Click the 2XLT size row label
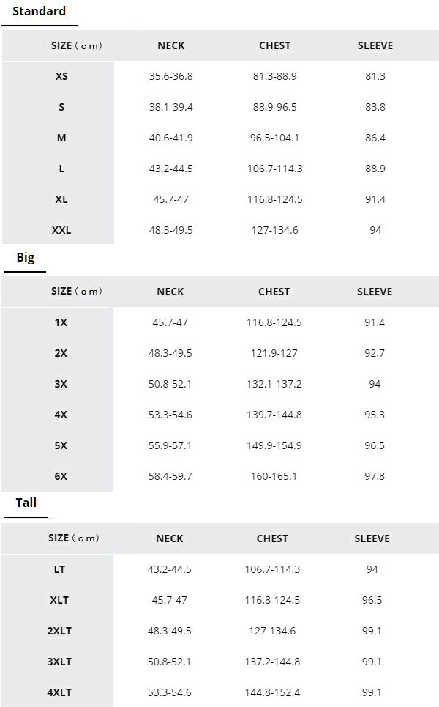Screen dimensions: 439x707 59,631
